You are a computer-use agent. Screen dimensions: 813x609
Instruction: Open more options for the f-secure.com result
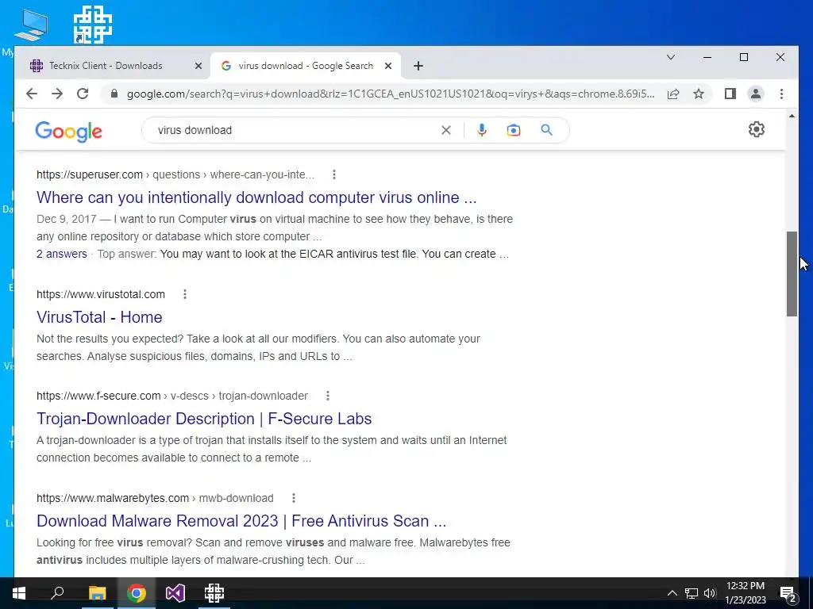coord(328,396)
